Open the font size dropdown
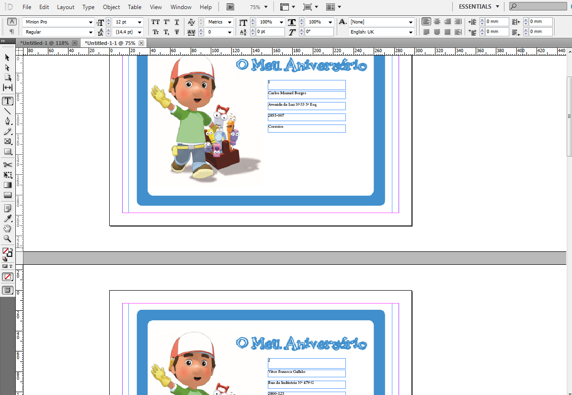The width and height of the screenshot is (572, 395). tap(139, 22)
